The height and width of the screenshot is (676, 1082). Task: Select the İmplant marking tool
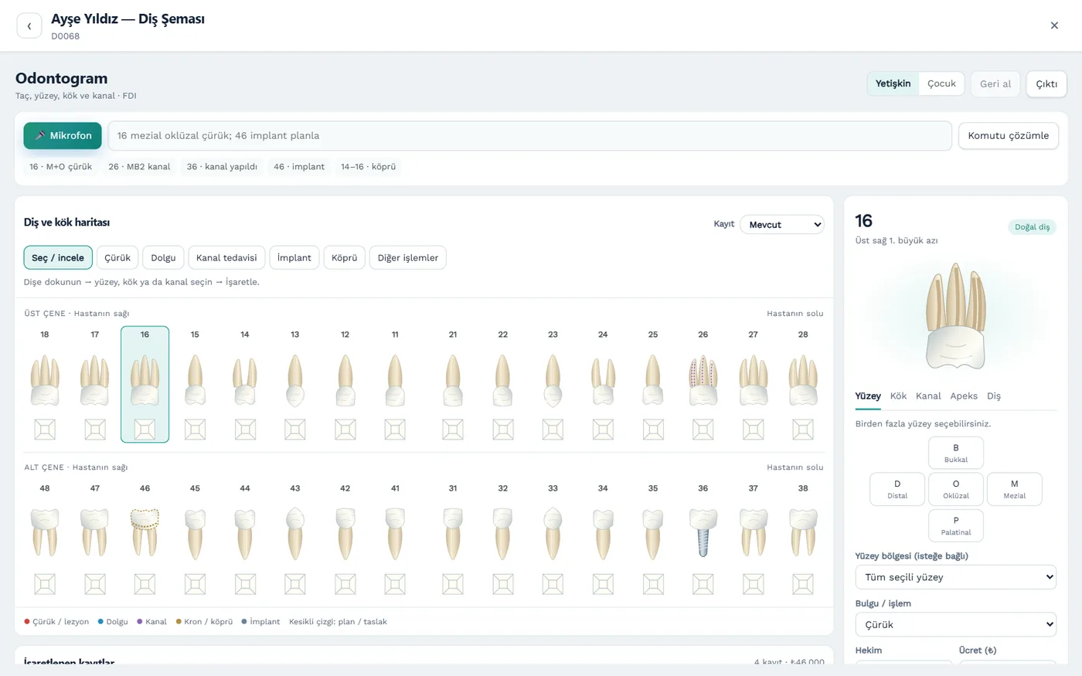pyautogui.click(x=294, y=258)
